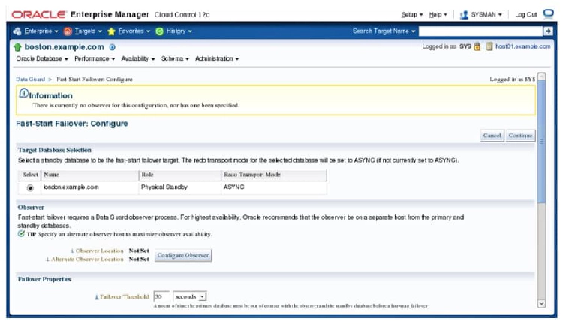Open the SYSMAN user dropdown
This screenshot has width=563, height=324.
click(x=486, y=15)
